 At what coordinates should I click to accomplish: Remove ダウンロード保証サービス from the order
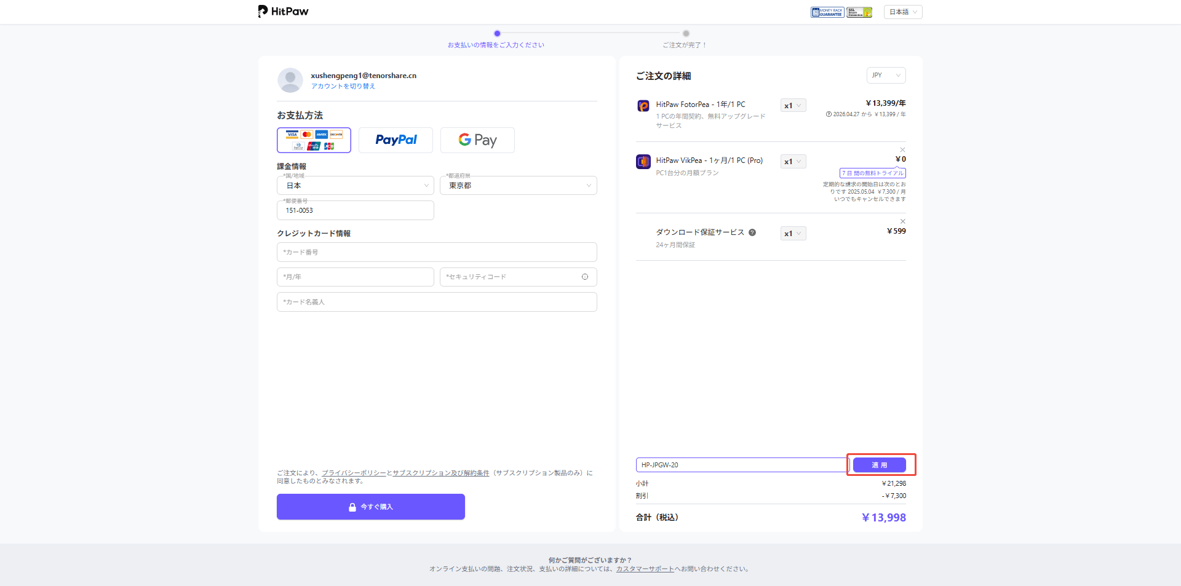click(x=902, y=221)
